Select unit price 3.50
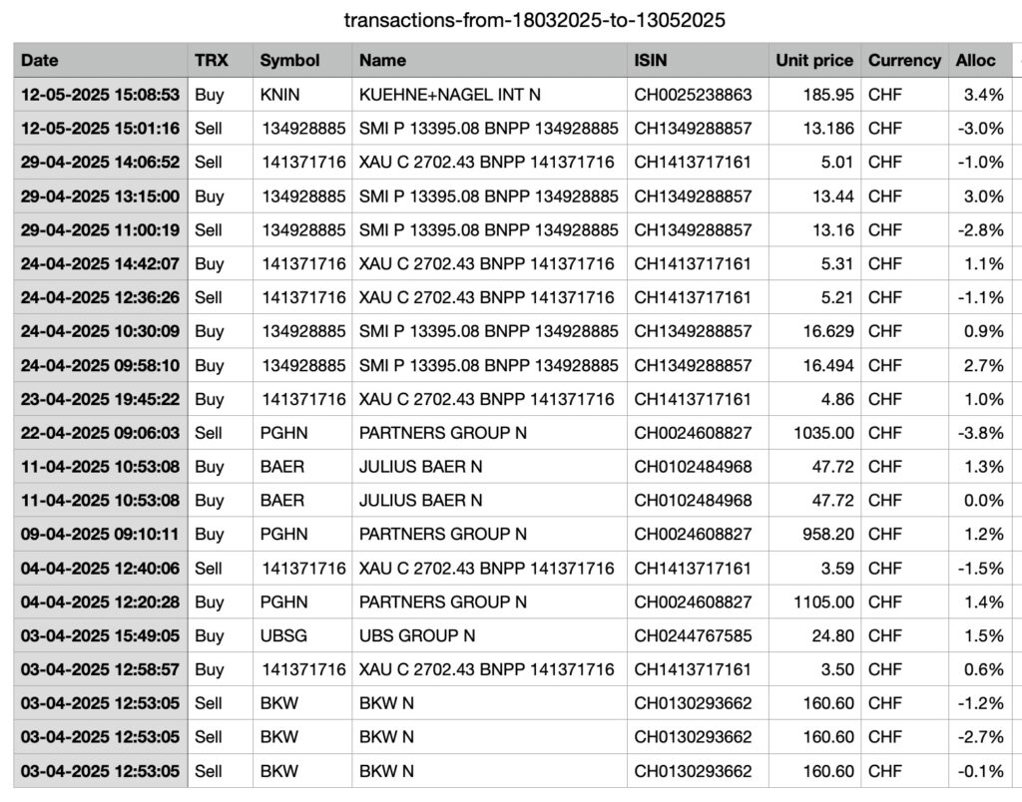This screenshot has height=802, width=1022. 814,669
